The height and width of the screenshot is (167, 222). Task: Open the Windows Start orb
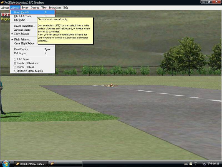click(x=6, y=164)
